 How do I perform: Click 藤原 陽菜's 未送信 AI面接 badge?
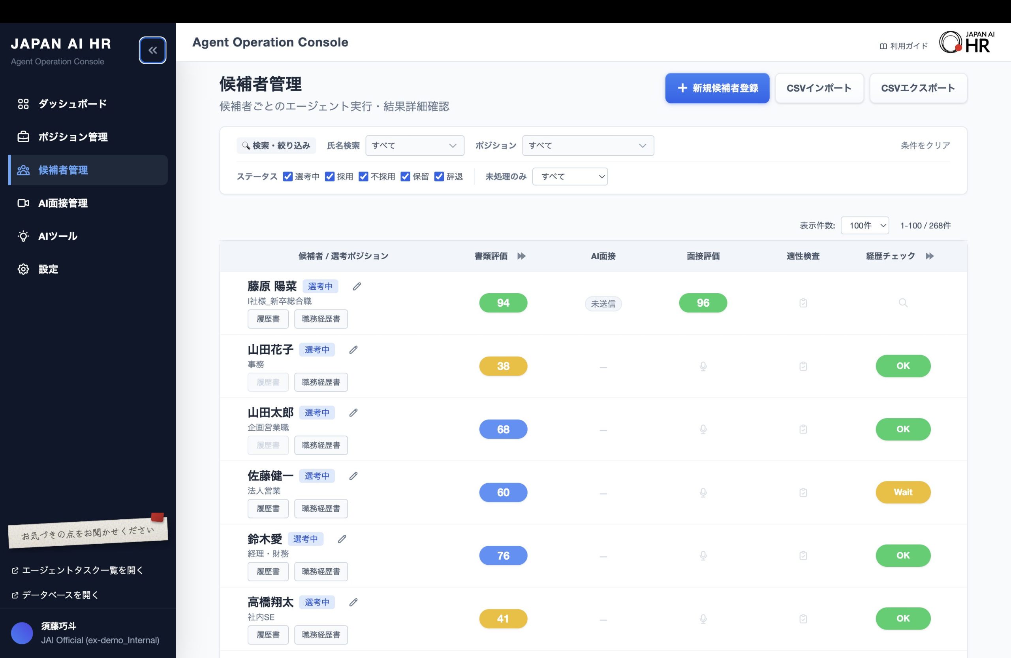pyautogui.click(x=603, y=304)
